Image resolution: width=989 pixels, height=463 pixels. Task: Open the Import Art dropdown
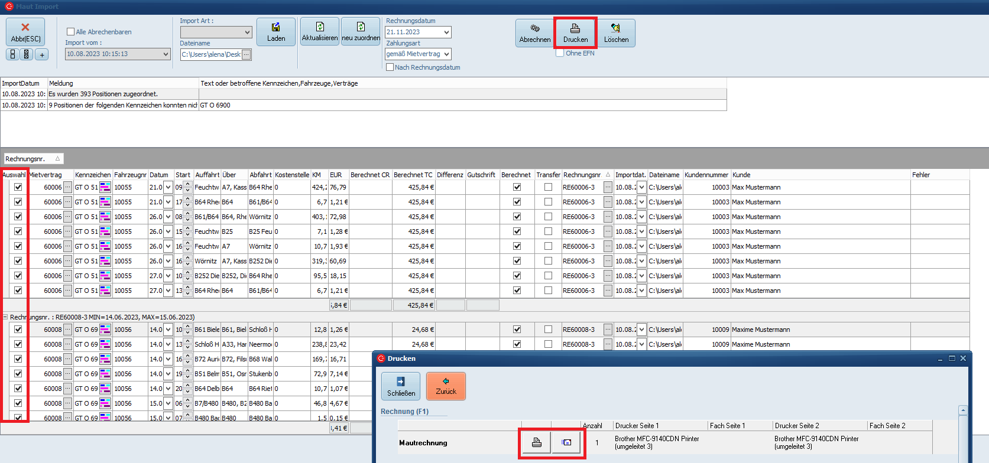247,32
